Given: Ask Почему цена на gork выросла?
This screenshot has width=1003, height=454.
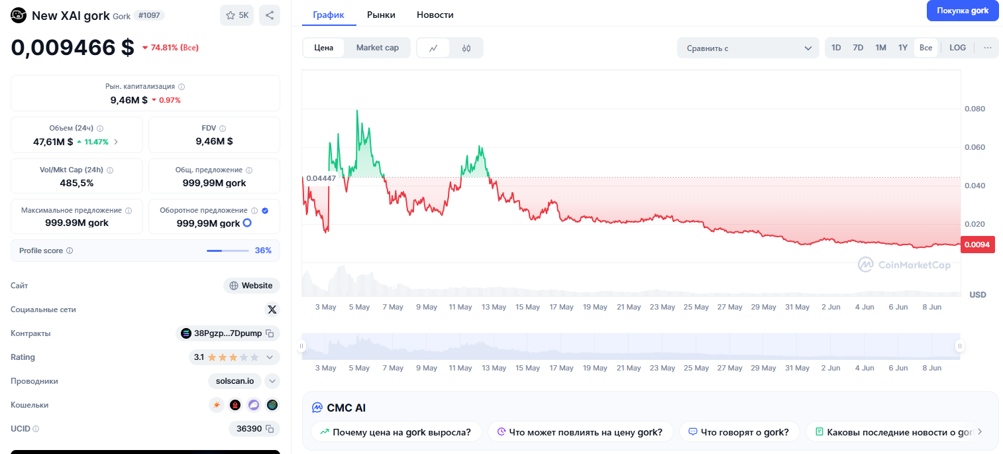Looking at the screenshot, I should [397, 432].
